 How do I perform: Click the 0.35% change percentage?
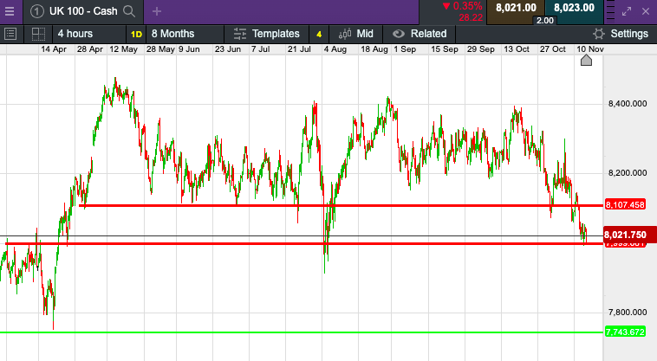click(467, 6)
